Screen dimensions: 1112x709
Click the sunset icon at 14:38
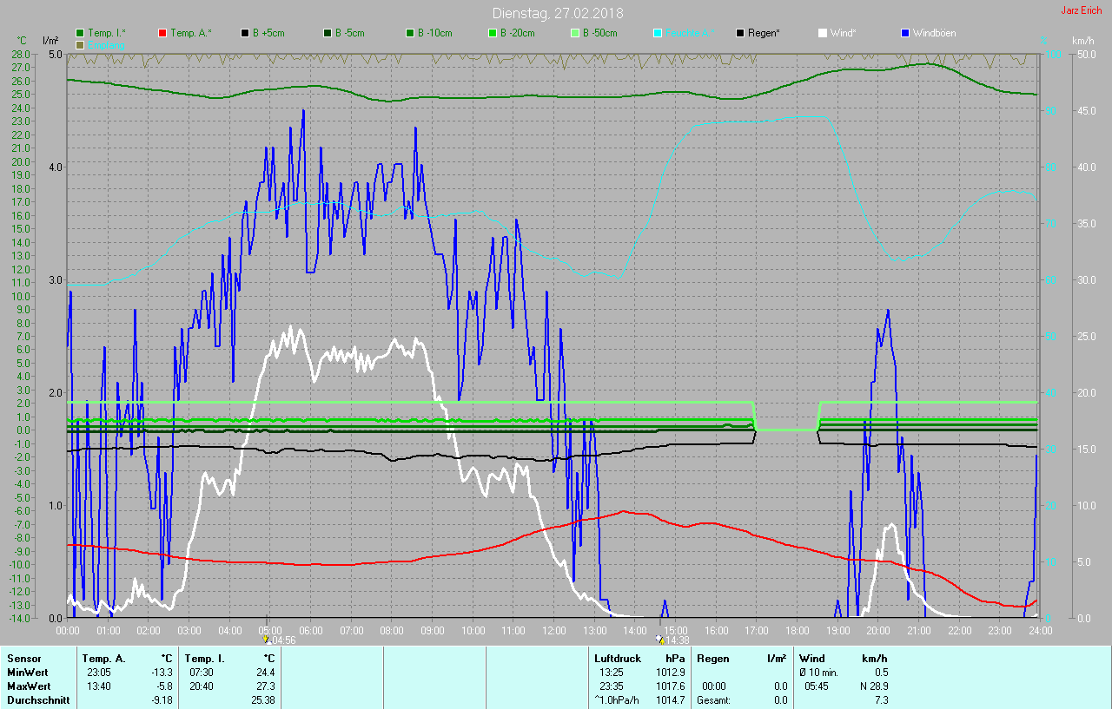click(659, 640)
